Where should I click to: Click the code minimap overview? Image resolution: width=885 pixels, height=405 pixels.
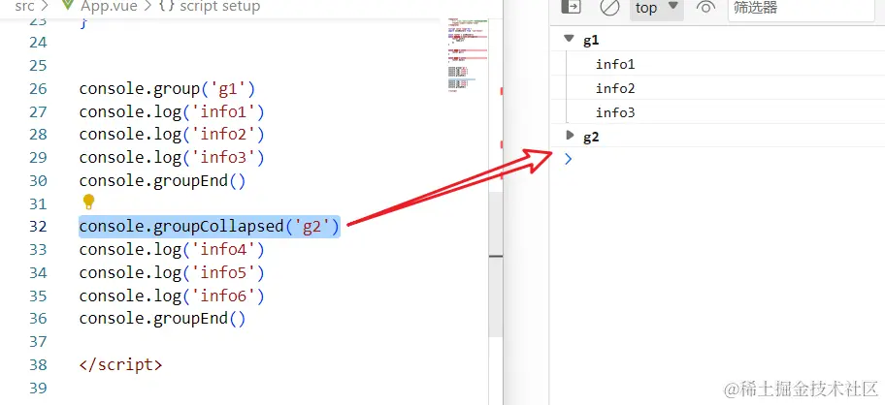click(468, 55)
